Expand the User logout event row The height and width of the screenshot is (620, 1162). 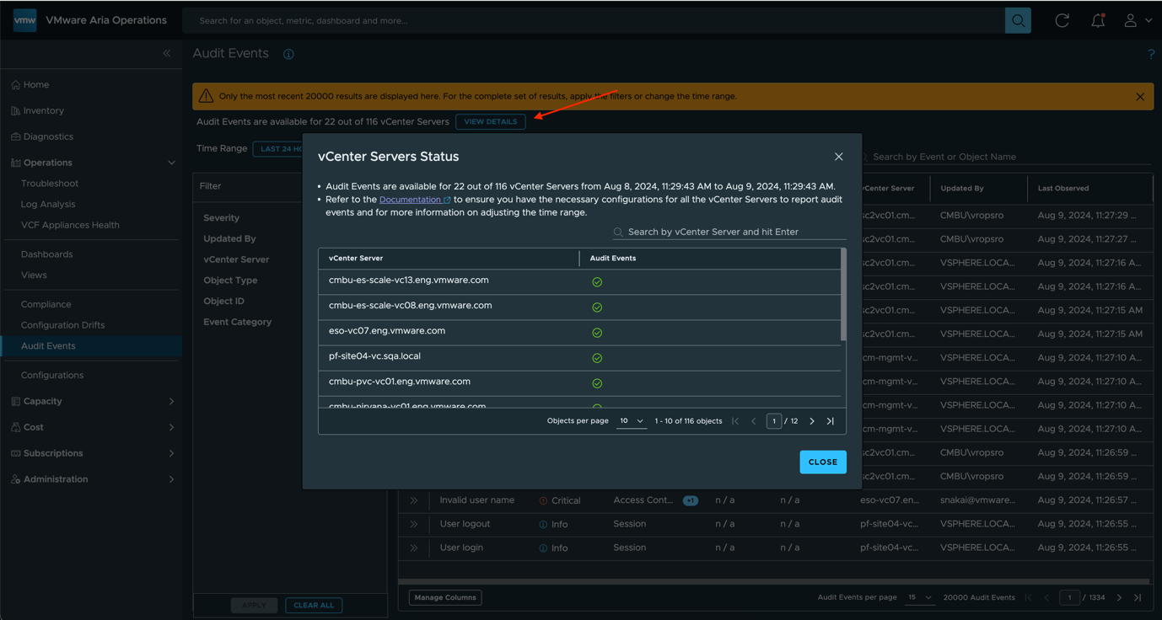(x=414, y=524)
